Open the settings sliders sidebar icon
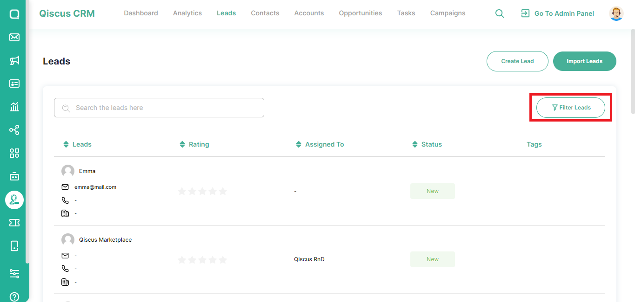635x302 pixels. tap(14, 274)
